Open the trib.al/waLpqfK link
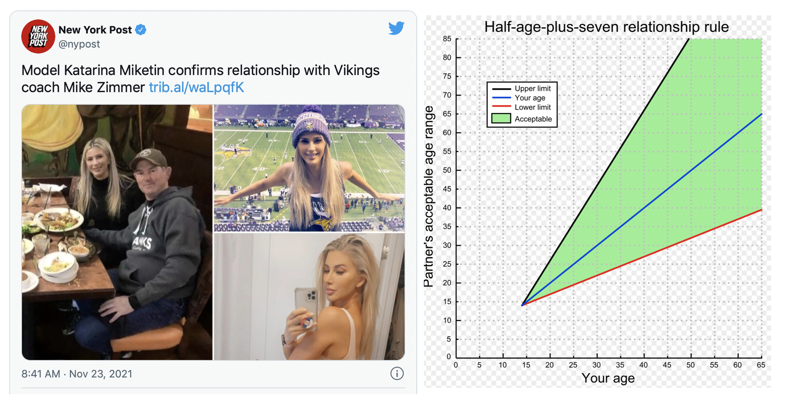Screen dimensions: 791x405 tap(196, 87)
